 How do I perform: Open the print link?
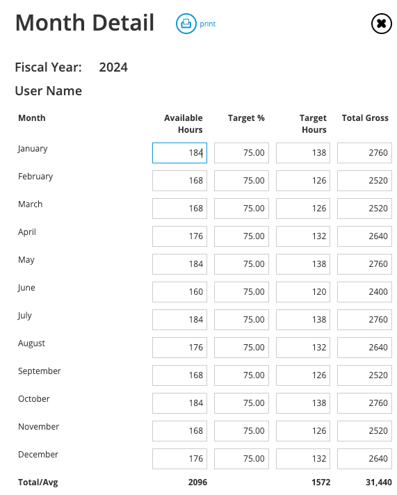[x=207, y=24]
